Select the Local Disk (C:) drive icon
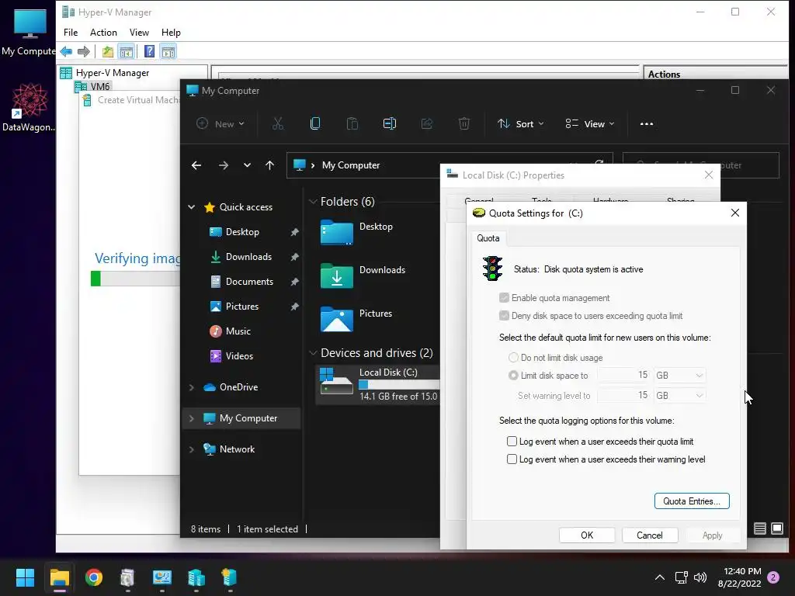The width and height of the screenshot is (795, 596). coord(337,381)
